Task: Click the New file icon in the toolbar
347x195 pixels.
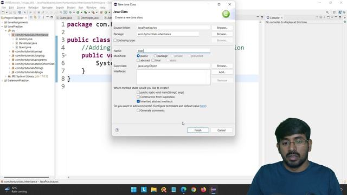Action: point(3,12)
